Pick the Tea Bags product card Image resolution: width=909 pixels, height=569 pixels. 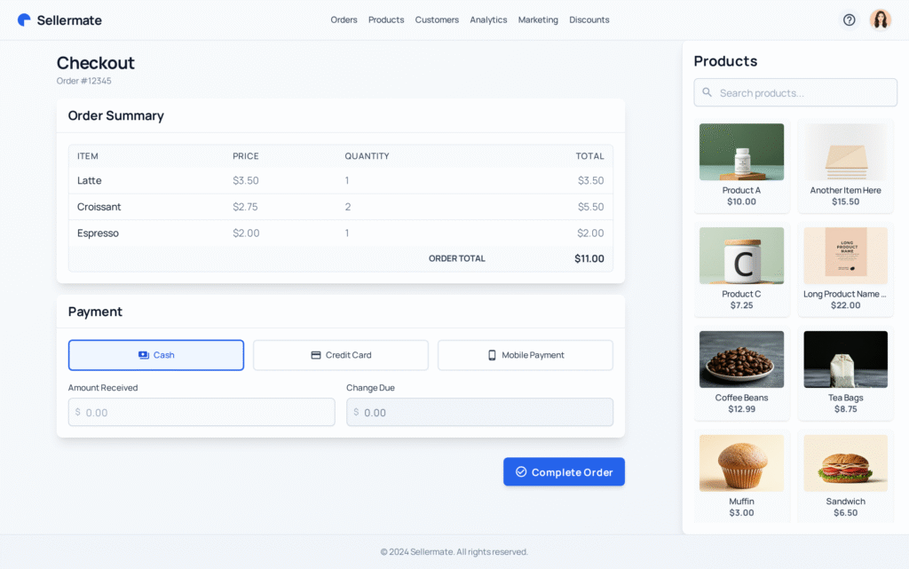pos(845,373)
